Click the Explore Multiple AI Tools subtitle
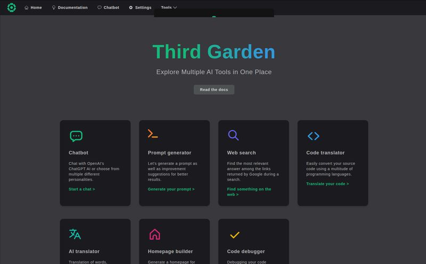The height and width of the screenshot is (264, 426). pyautogui.click(x=214, y=72)
